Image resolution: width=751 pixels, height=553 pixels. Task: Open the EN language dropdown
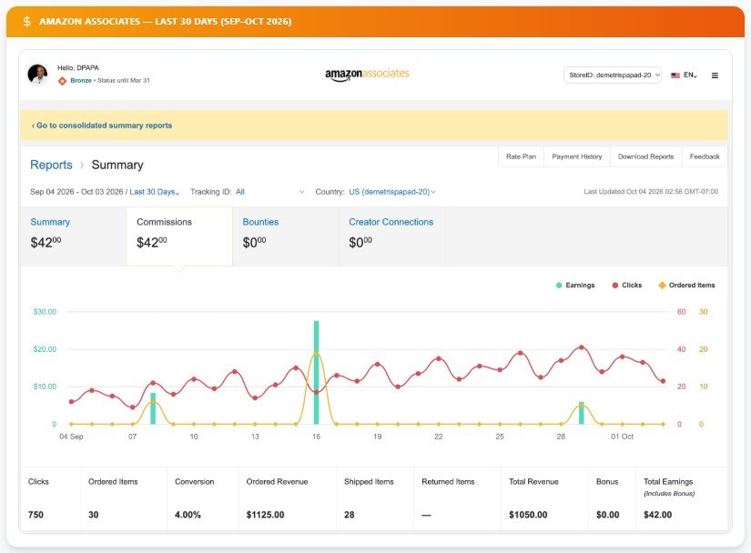pos(690,75)
